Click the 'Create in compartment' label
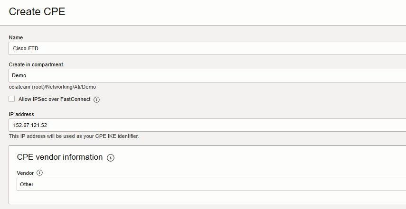 pos(36,64)
